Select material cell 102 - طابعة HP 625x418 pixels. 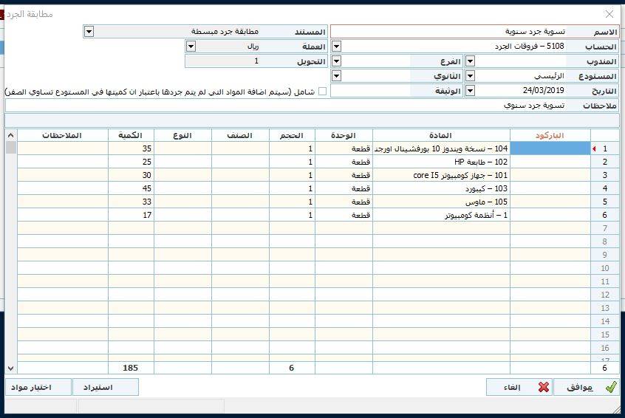[x=441, y=162]
